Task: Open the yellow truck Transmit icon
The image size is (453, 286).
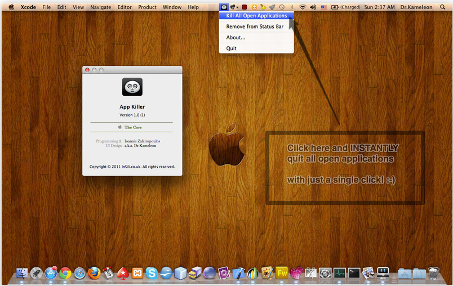Action: 195,273
